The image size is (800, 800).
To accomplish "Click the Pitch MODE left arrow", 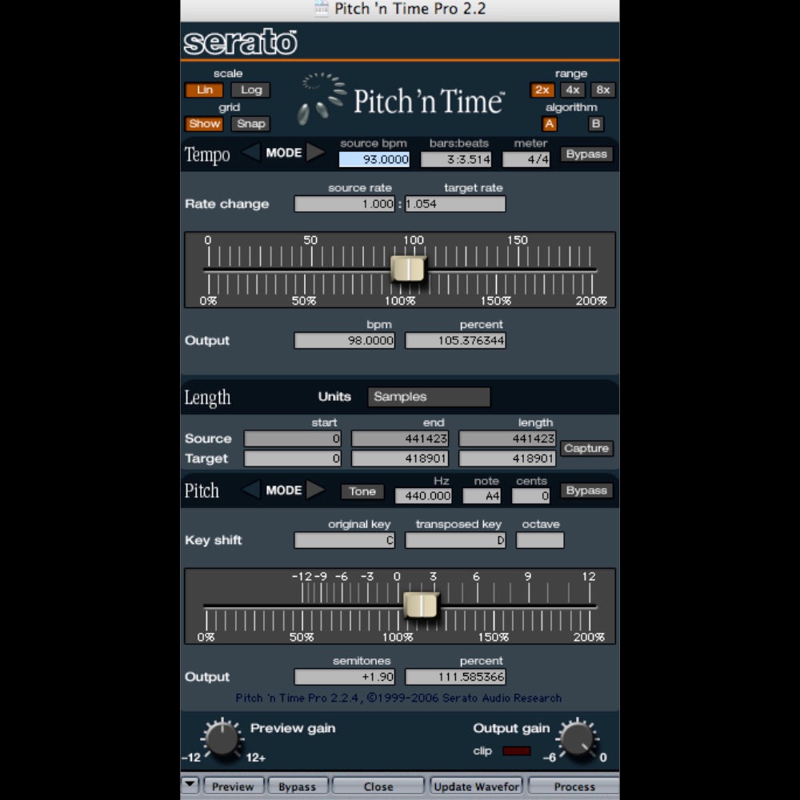I will tap(251, 490).
